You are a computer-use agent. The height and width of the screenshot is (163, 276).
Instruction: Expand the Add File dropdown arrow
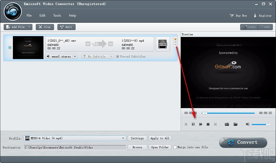[29, 27]
